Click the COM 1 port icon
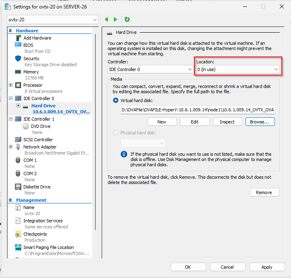 tap(18, 160)
